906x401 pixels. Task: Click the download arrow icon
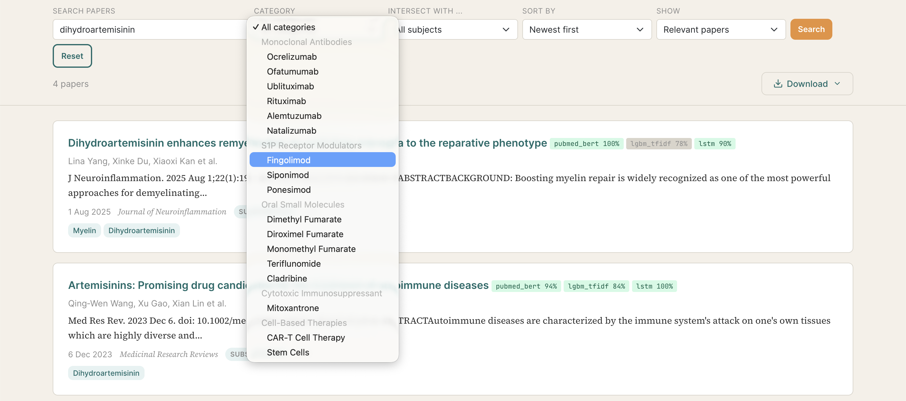[x=778, y=84]
